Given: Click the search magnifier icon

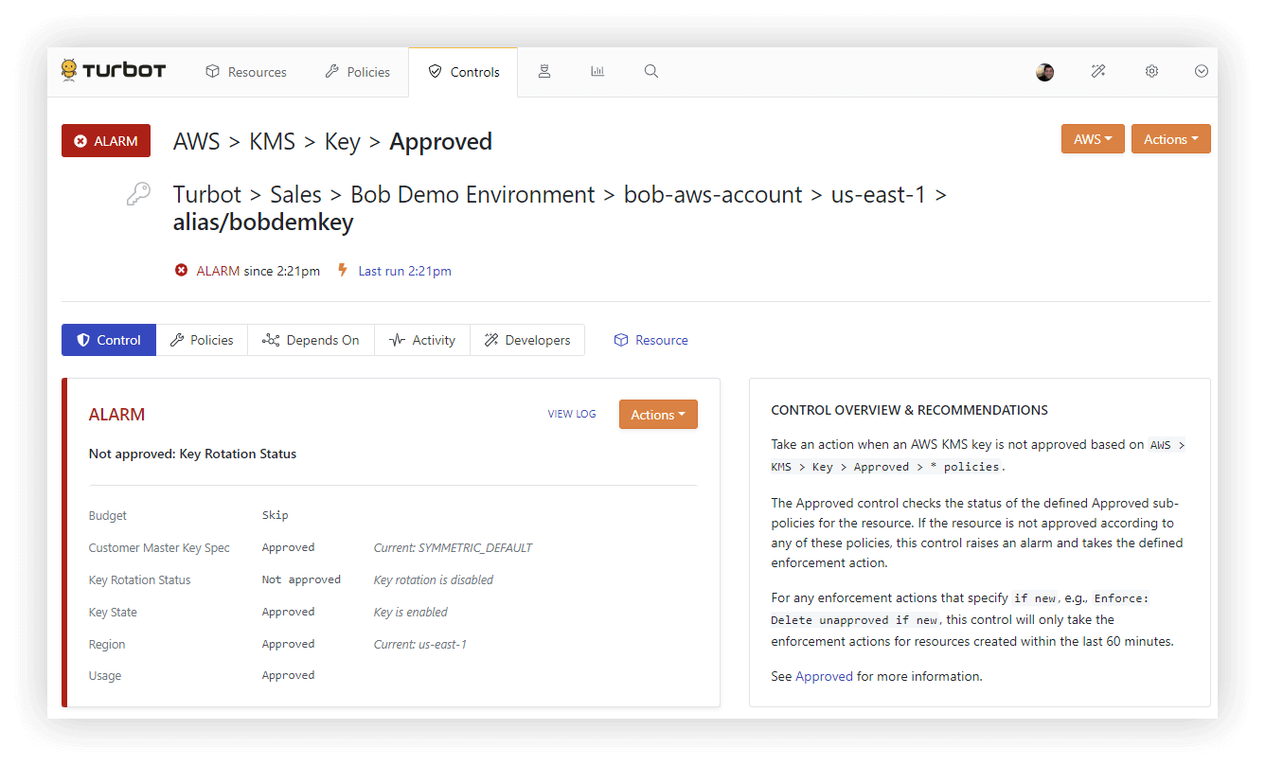Looking at the screenshot, I should (651, 71).
